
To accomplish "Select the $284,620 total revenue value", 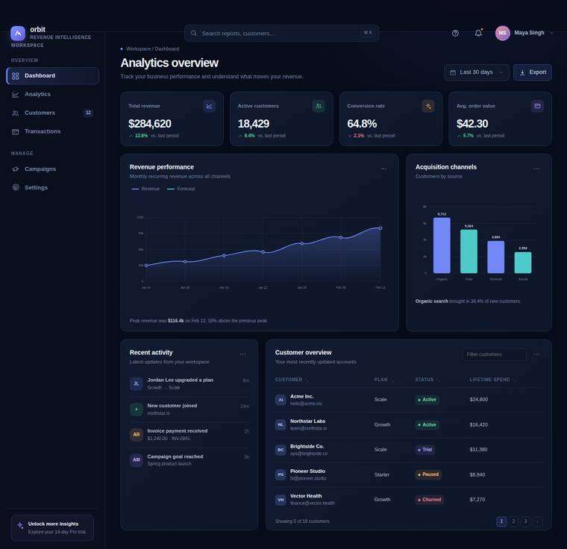I will [150, 124].
